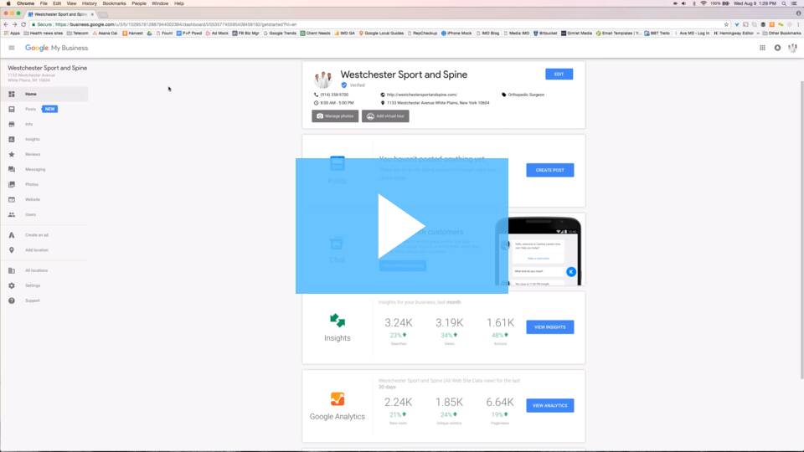Click the Wi-Fi status icon
This screenshot has width=804, height=452.
(x=703, y=3)
